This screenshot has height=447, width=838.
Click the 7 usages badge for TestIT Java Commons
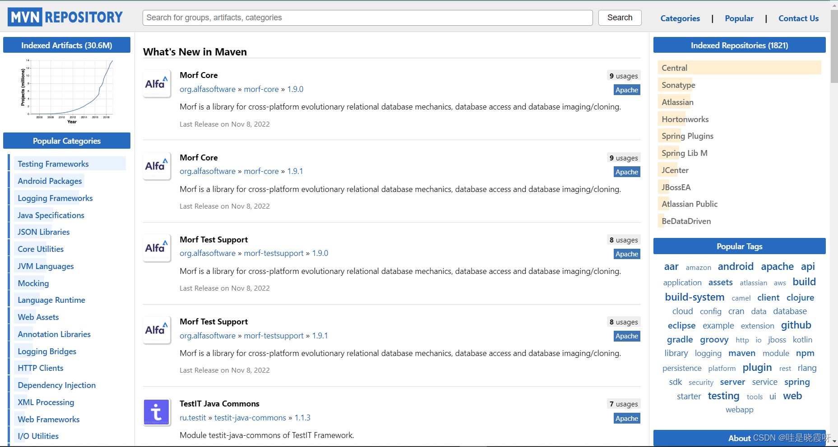(624, 404)
